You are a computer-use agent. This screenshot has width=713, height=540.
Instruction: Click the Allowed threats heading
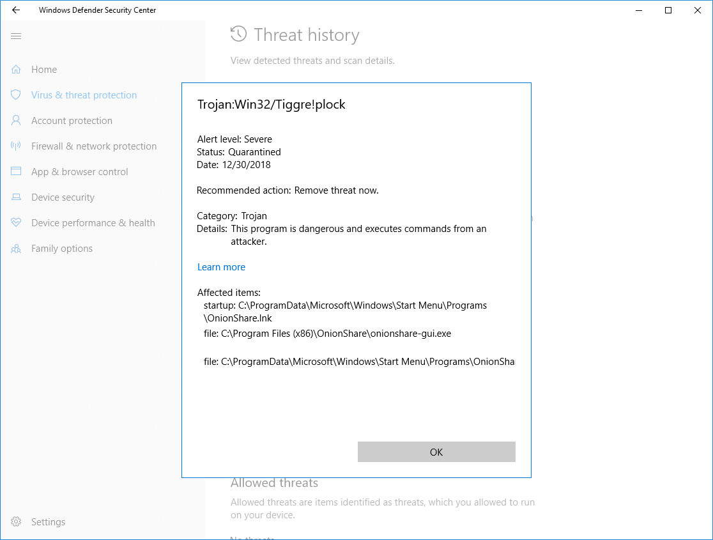coord(274,482)
